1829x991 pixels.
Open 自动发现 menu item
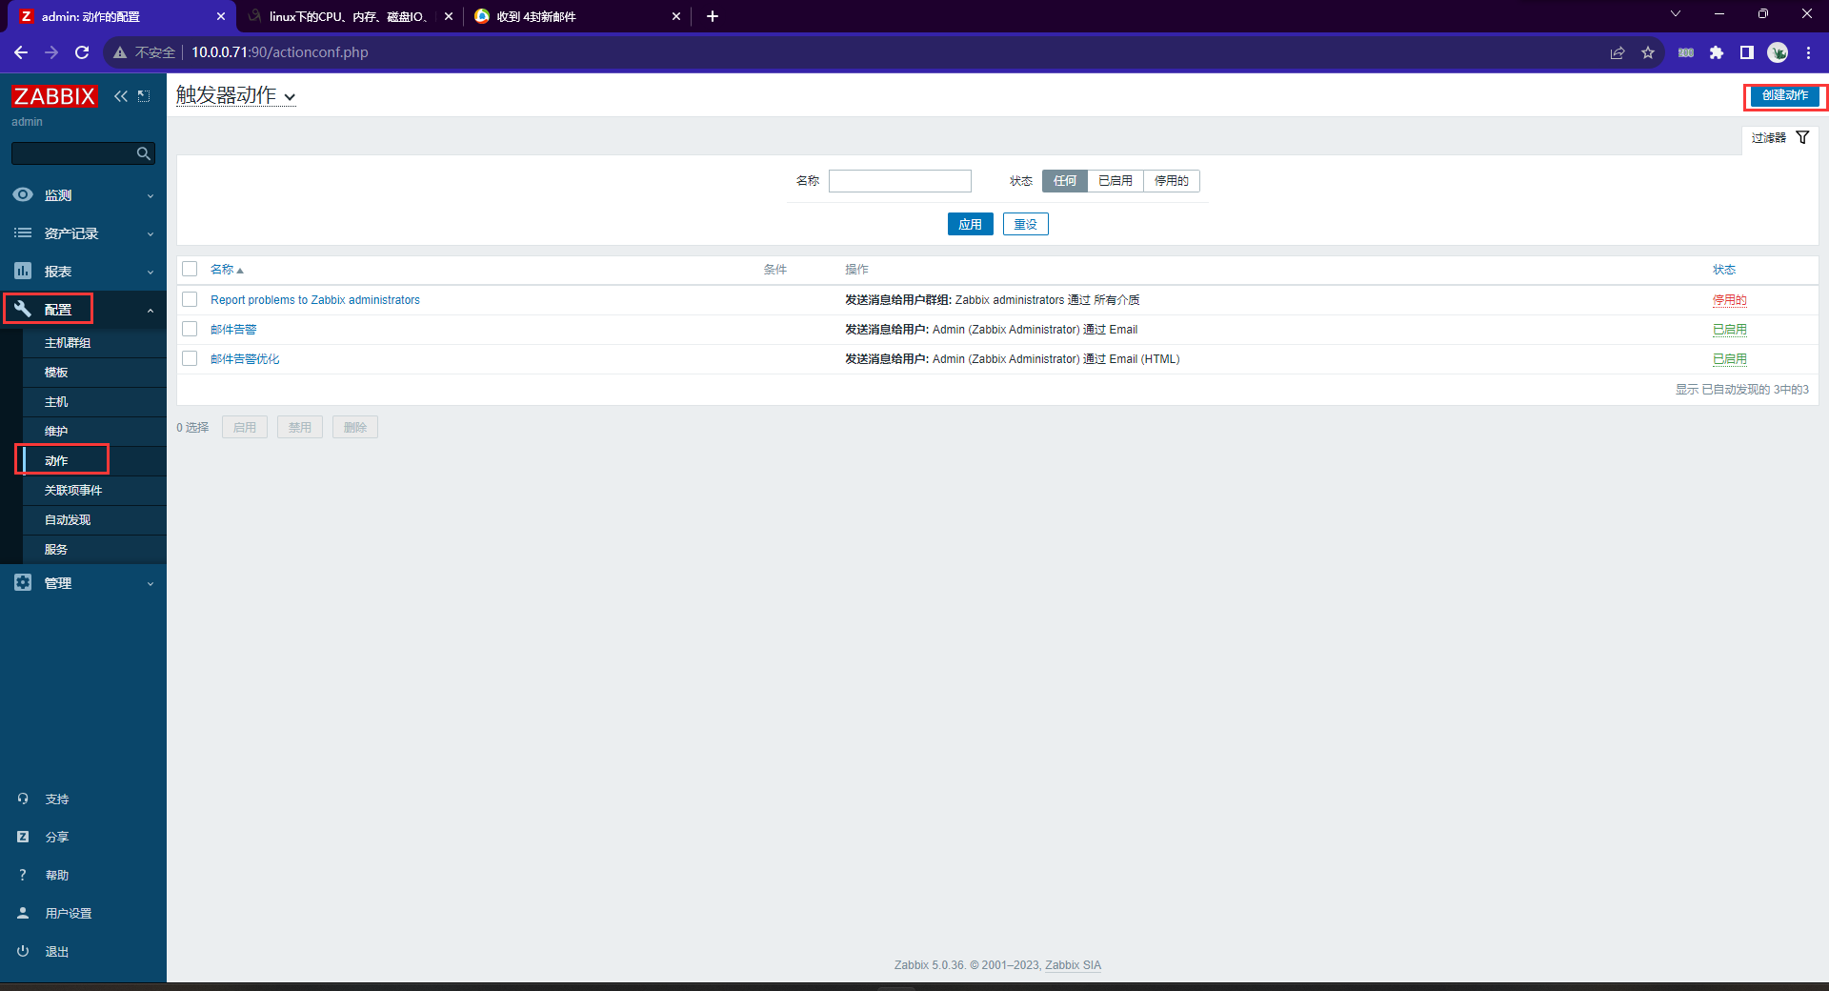point(68,519)
